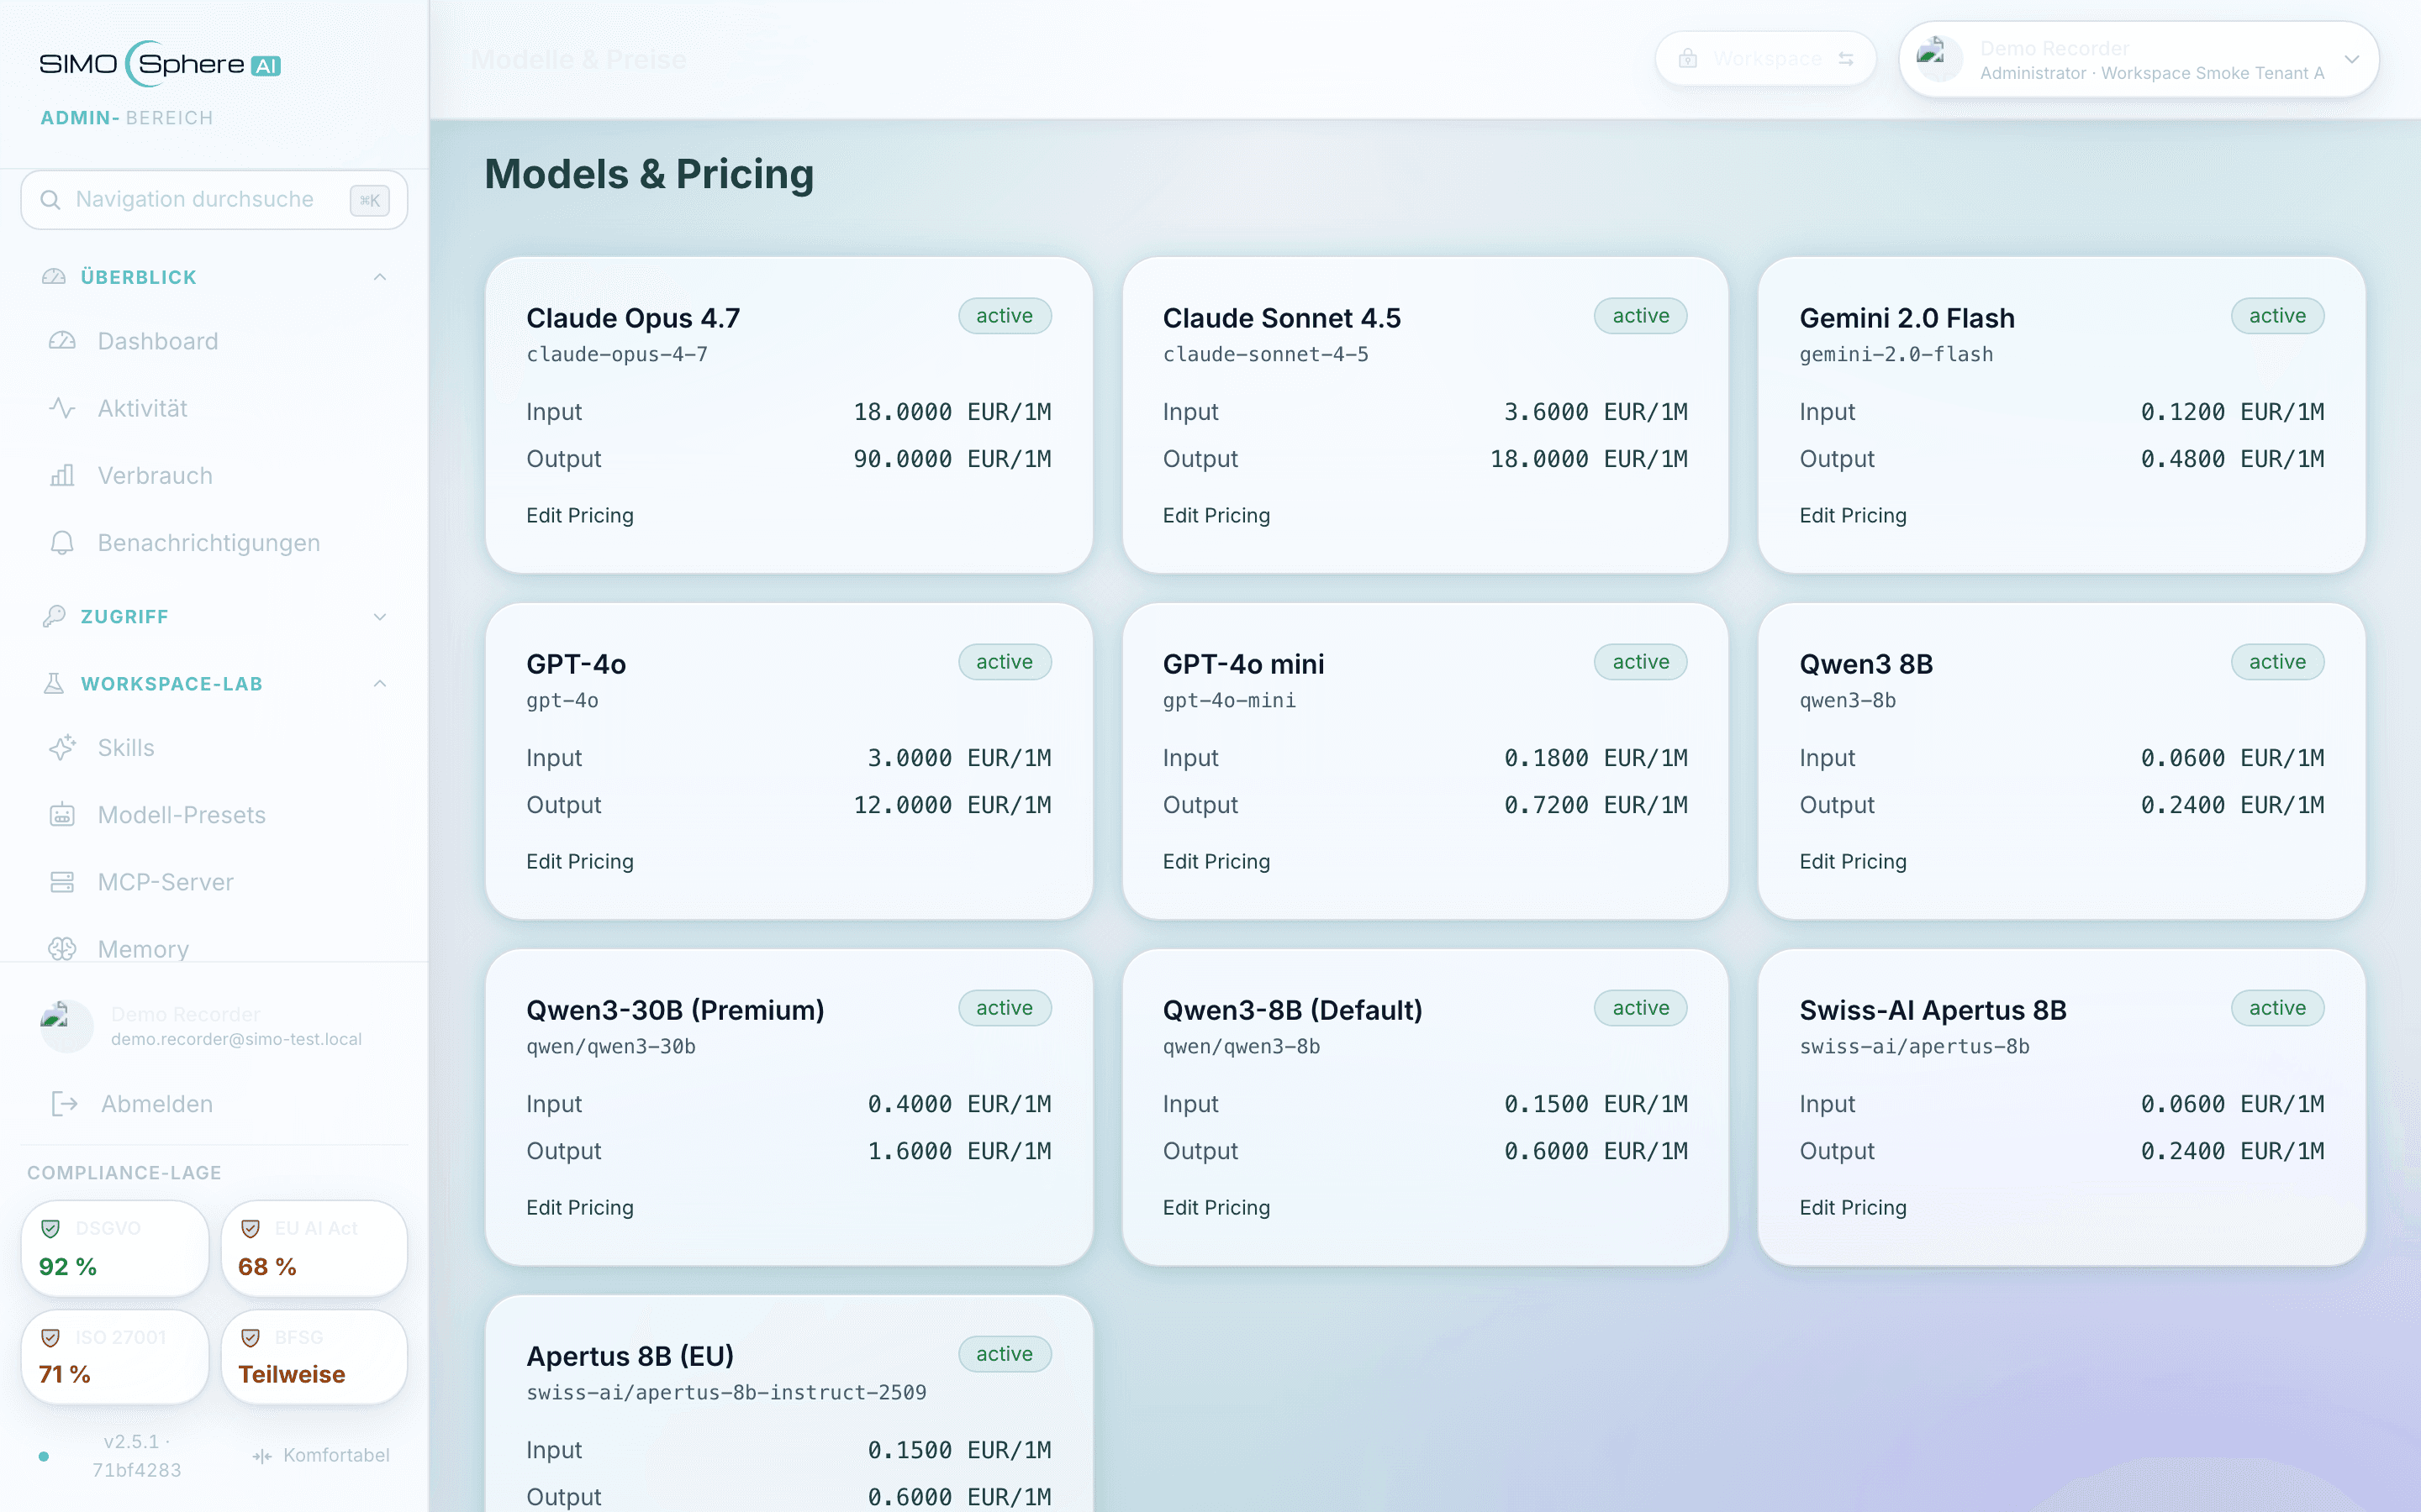2421x1512 pixels.
Task: Click the 90.0000 EUR/1M output price
Action: 952,459
